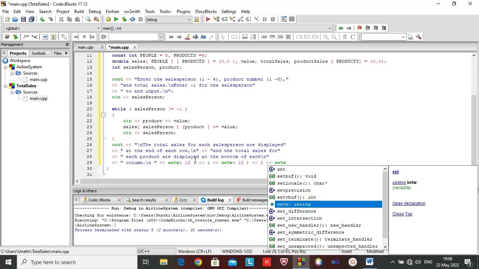Undo the last edit via toolbar

coord(42,19)
